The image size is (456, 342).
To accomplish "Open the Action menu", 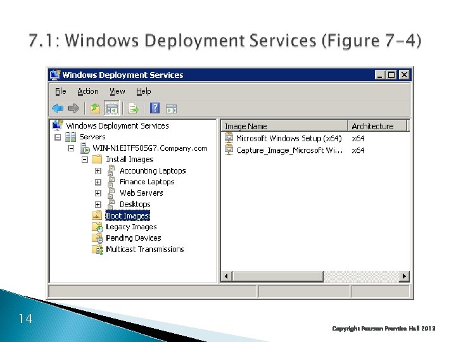I will pos(88,91).
